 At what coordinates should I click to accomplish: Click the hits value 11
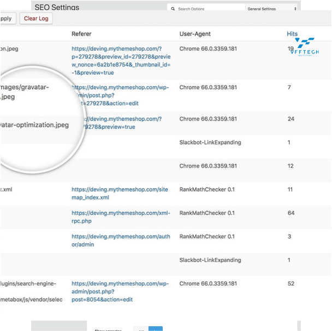click(290, 190)
